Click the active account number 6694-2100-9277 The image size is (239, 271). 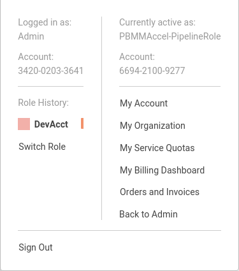152,71
